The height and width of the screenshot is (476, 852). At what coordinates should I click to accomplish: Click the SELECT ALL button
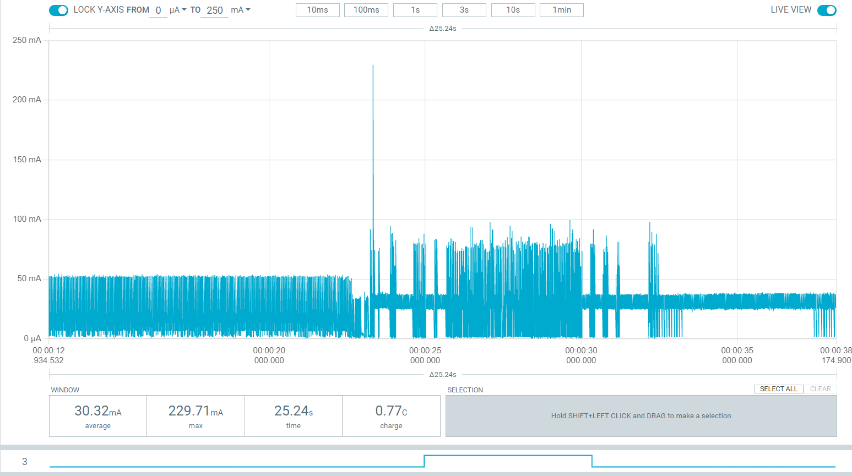coord(779,389)
